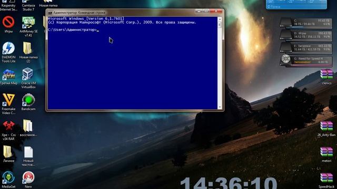Open Xpe - Css v34 RAR

8,130
